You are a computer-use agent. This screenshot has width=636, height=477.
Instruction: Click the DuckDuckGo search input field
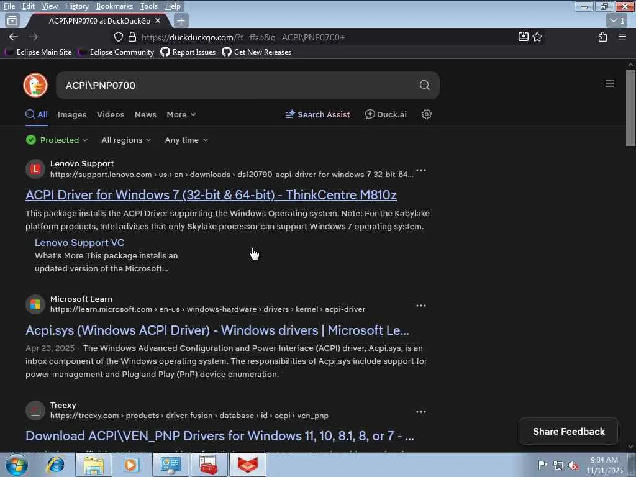click(x=239, y=85)
